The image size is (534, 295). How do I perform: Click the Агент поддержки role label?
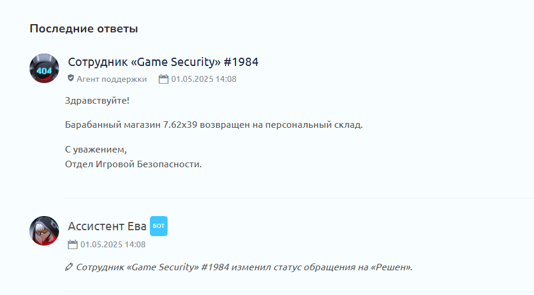[112, 79]
